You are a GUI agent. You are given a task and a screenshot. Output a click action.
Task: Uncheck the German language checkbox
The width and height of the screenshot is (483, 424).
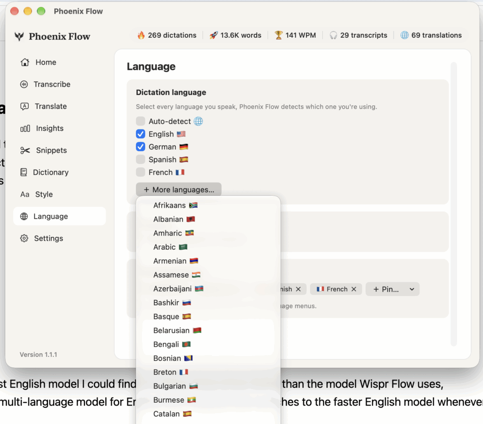click(141, 147)
